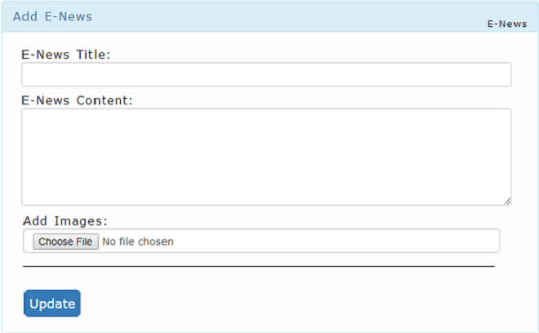Click the 'E-News Content:' label
Viewport: 539px width, 333px height.
[77, 100]
